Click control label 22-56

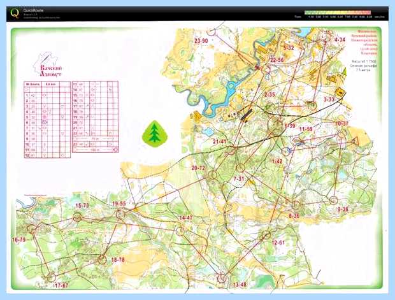(277, 60)
